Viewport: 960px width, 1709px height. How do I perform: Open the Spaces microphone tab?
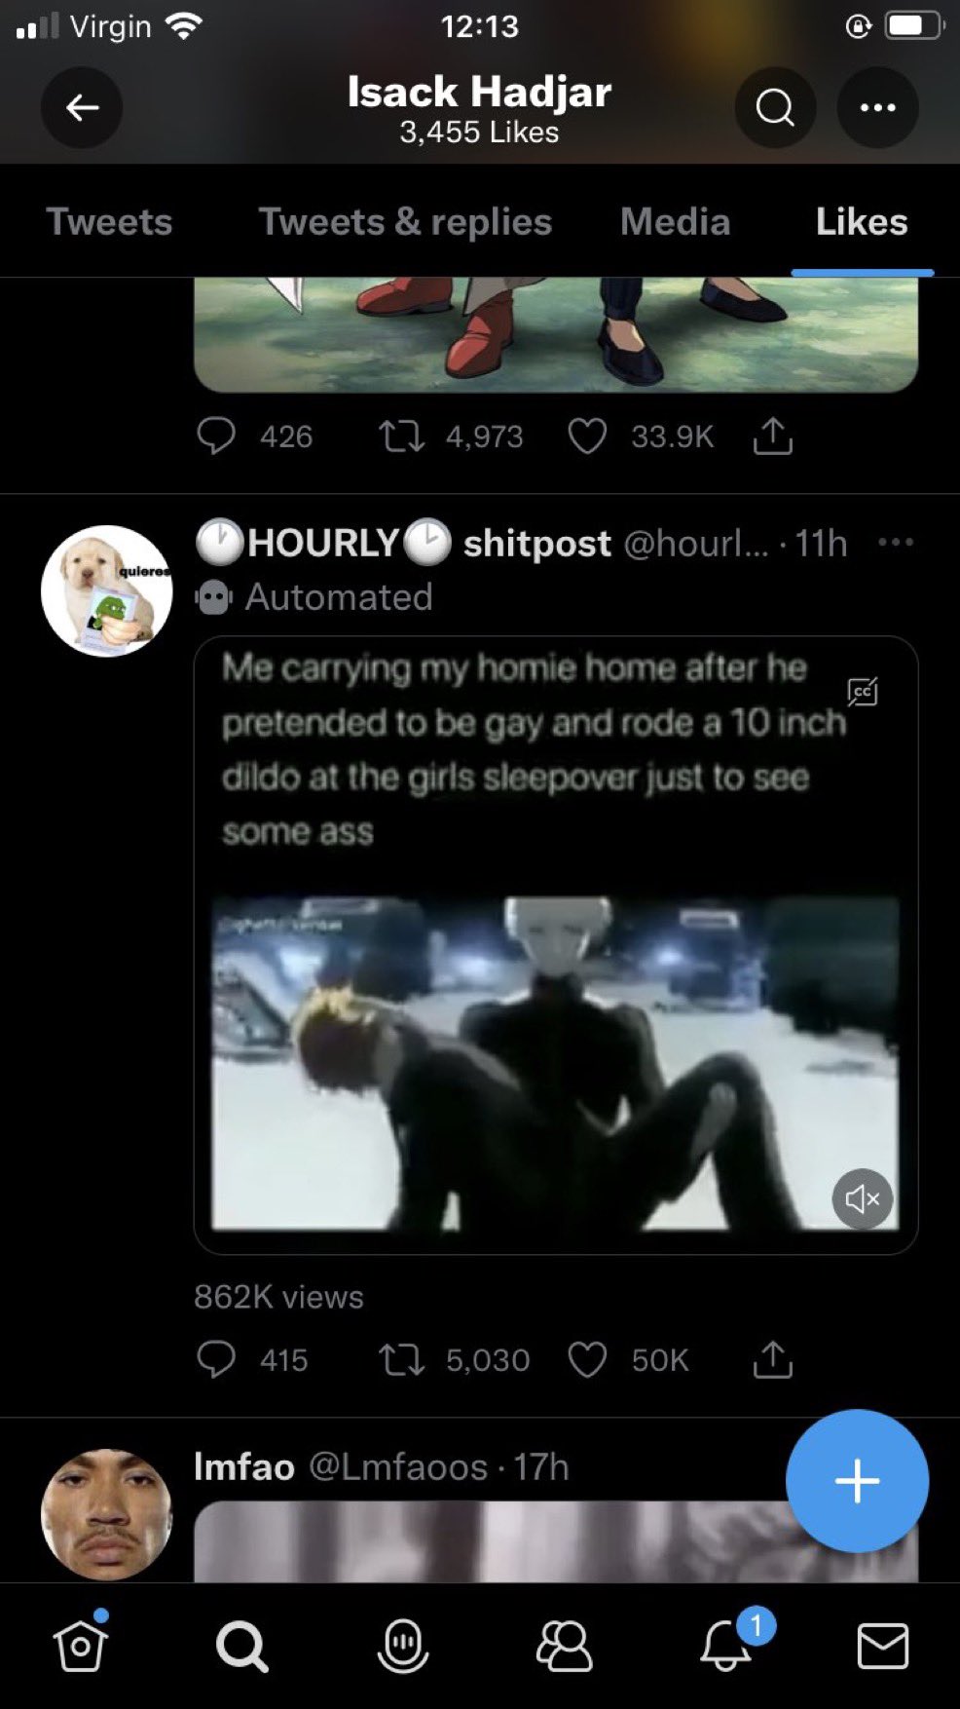coord(402,1646)
